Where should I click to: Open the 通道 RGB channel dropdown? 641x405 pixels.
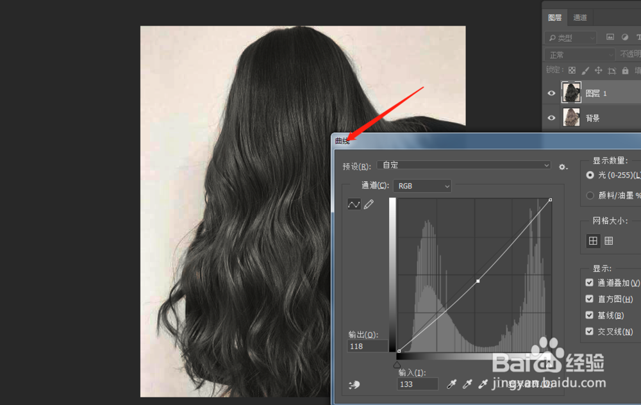422,186
